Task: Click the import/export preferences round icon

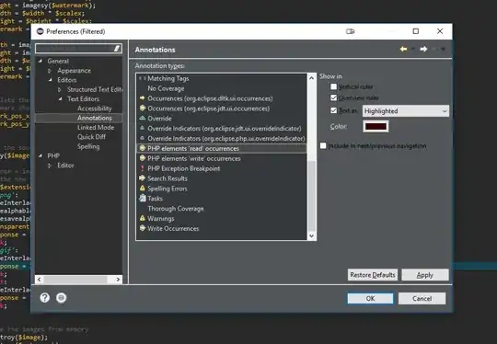Action: [61, 298]
